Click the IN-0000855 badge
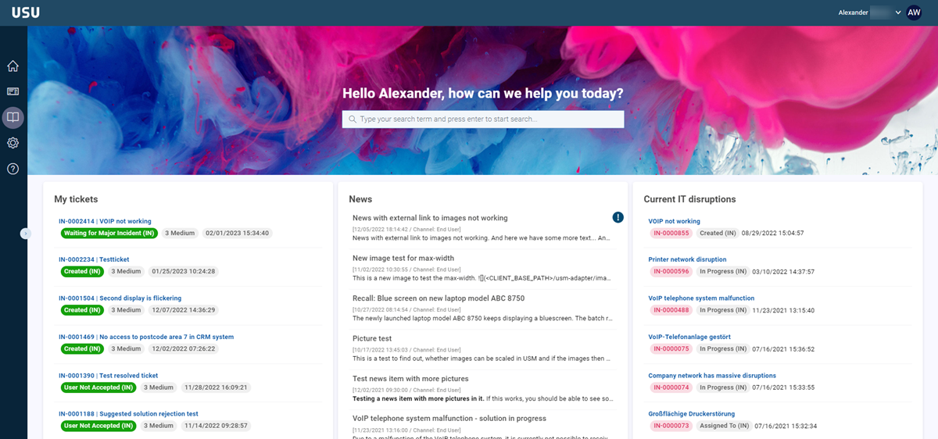The width and height of the screenshot is (938, 439). point(671,233)
